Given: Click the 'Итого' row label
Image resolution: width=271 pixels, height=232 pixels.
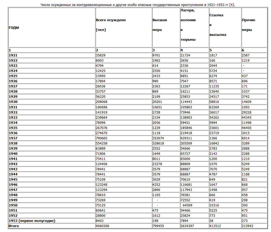Looking at the screenshot, I should pos(52,226).
